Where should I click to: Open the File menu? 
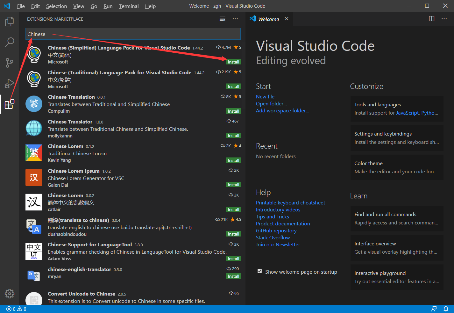tap(21, 6)
